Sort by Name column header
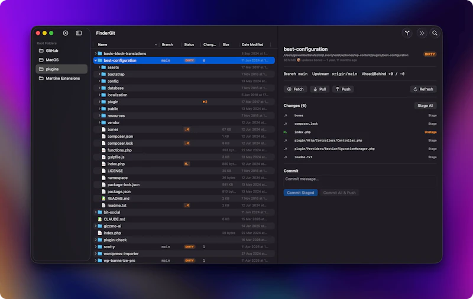Screen dimensions: 473x299 point(102,44)
